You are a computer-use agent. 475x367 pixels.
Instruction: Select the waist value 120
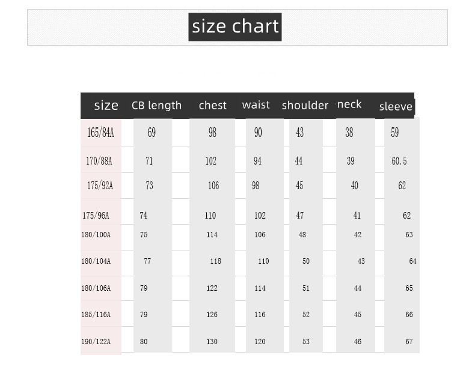[260, 342]
